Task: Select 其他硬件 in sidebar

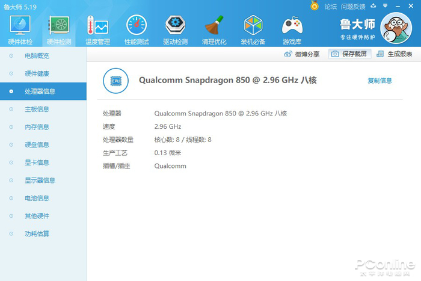Action: (43, 216)
